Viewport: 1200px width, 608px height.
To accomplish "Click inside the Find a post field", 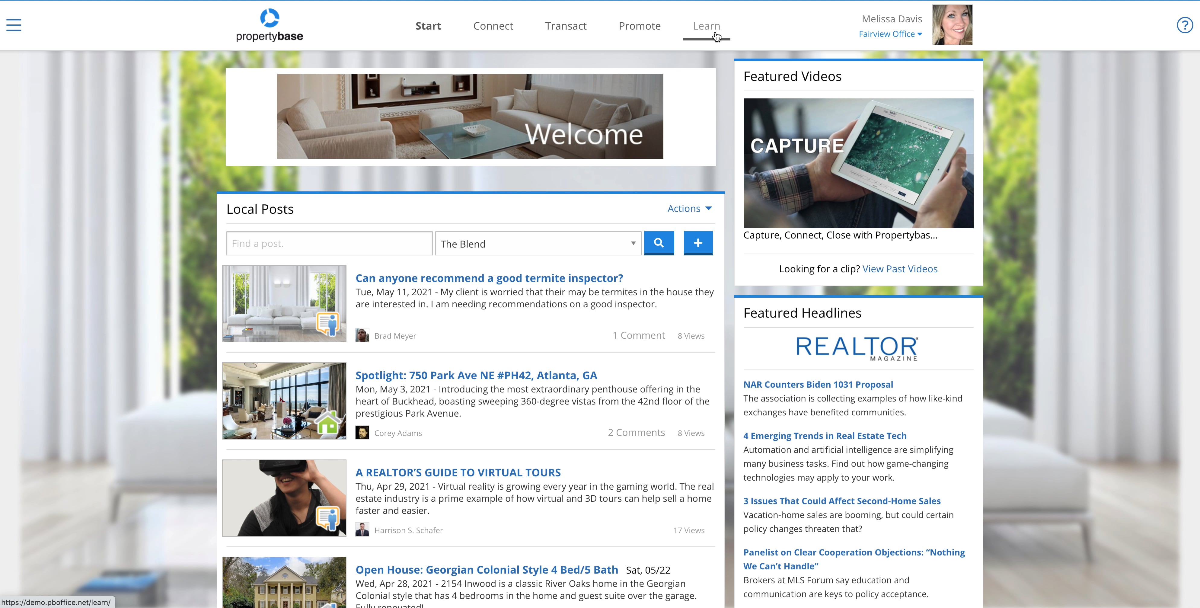I will (x=329, y=243).
